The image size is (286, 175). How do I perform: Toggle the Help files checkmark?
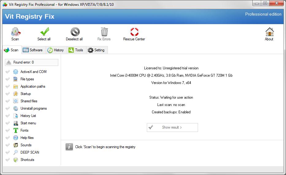click(8, 138)
